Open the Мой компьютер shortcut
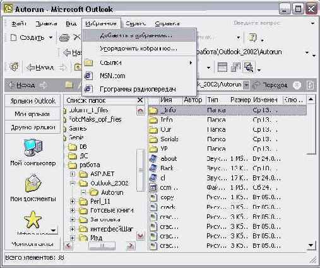The width and height of the screenshot is (320, 268). pyautogui.click(x=33, y=152)
